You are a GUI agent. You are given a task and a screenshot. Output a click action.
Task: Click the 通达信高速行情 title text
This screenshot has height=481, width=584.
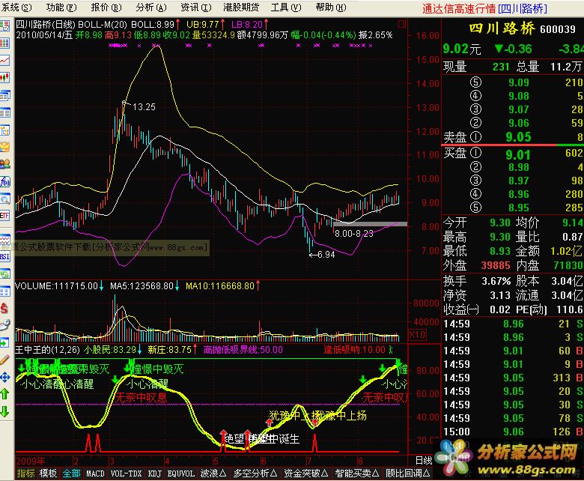point(459,8)
